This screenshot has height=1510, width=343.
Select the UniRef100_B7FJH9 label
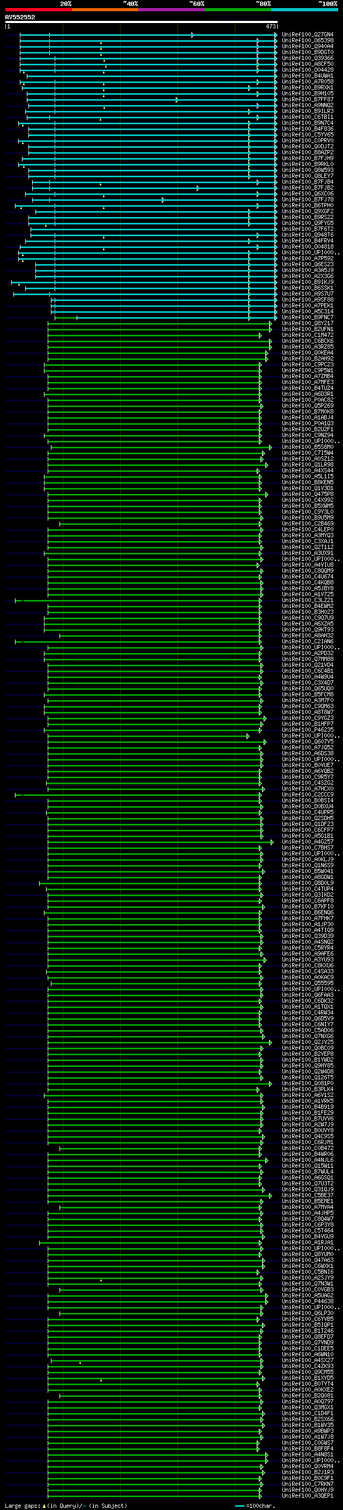(308, 158)
